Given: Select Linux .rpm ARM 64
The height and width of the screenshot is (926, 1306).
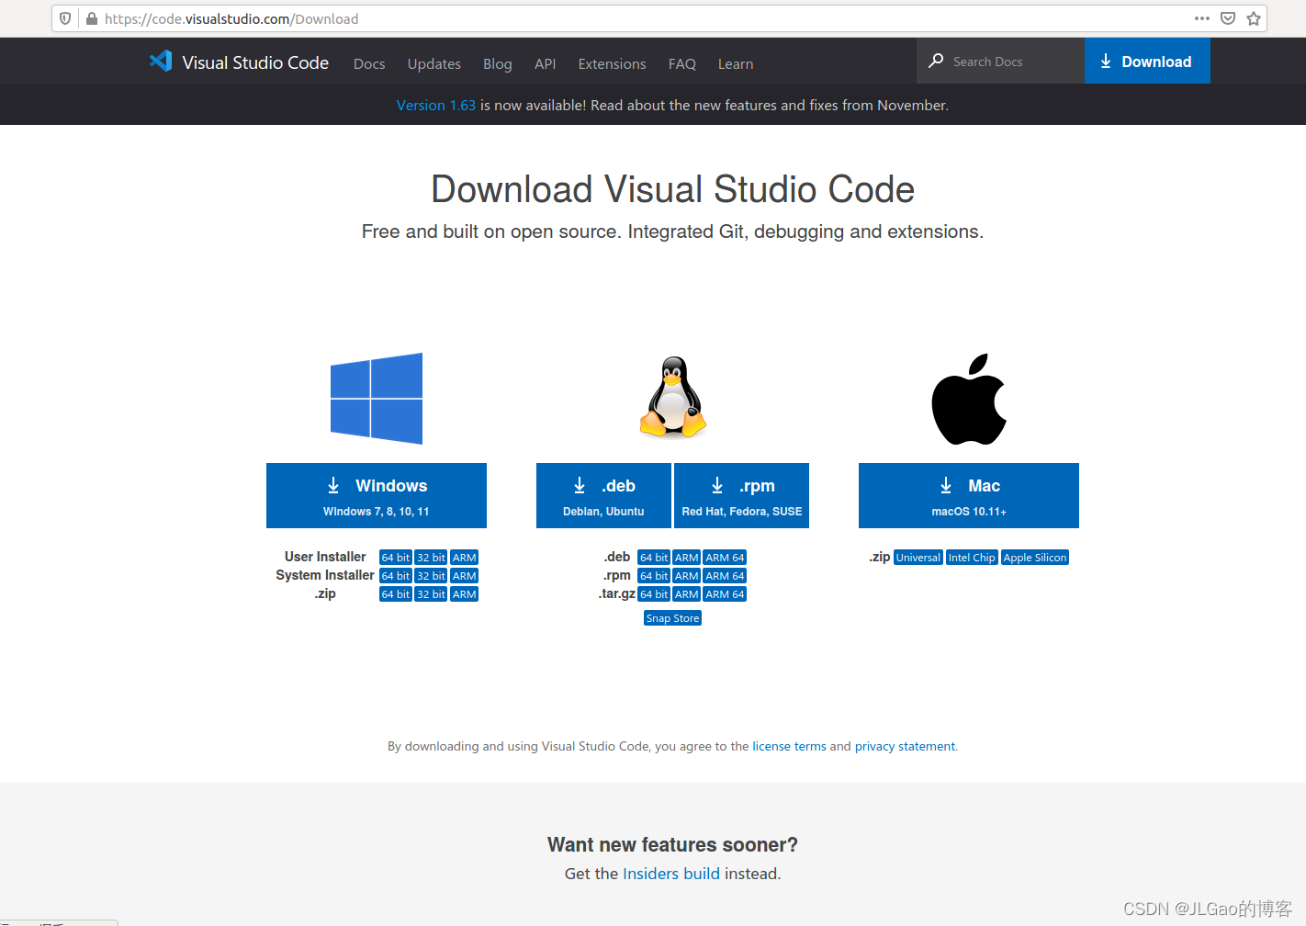Looking at the screenshot, I should coord(726,576).
